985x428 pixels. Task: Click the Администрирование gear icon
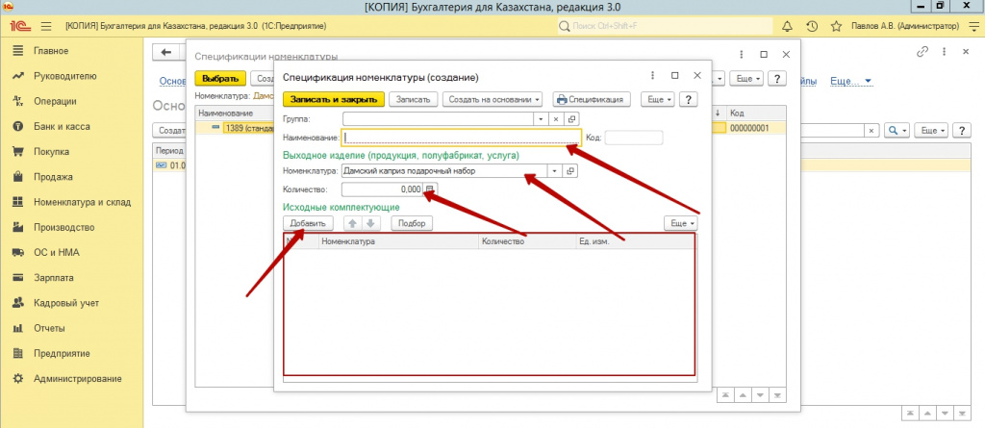coord(18,378)
